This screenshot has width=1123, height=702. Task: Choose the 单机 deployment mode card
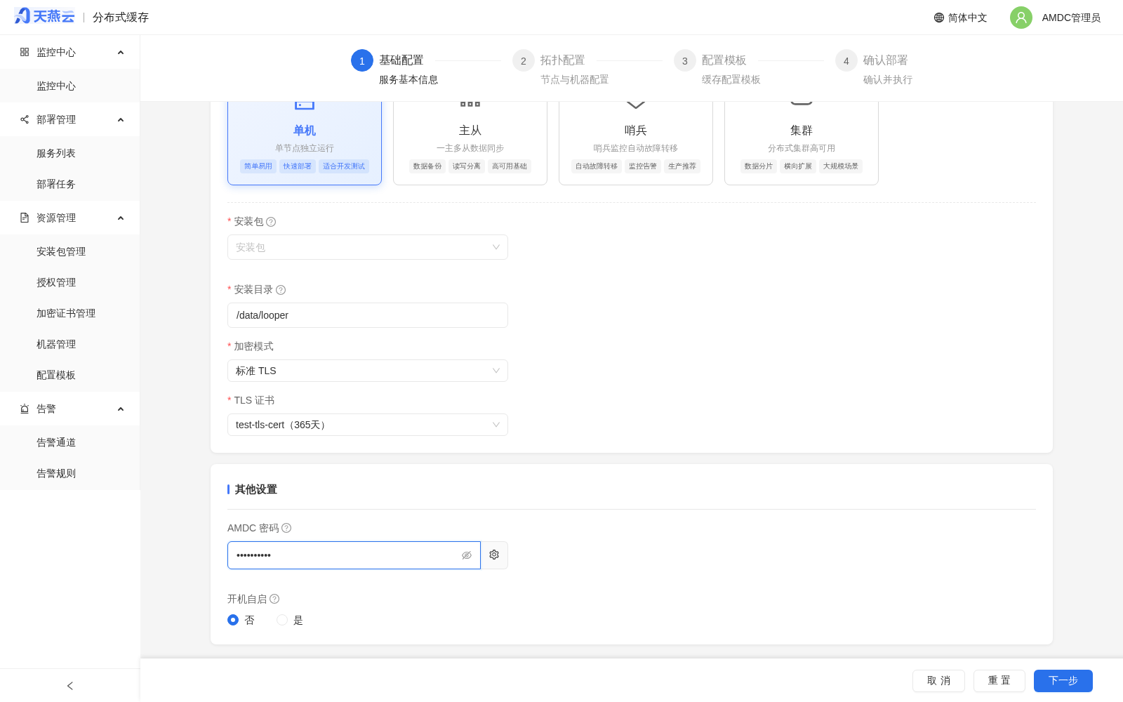click(305, 143)
